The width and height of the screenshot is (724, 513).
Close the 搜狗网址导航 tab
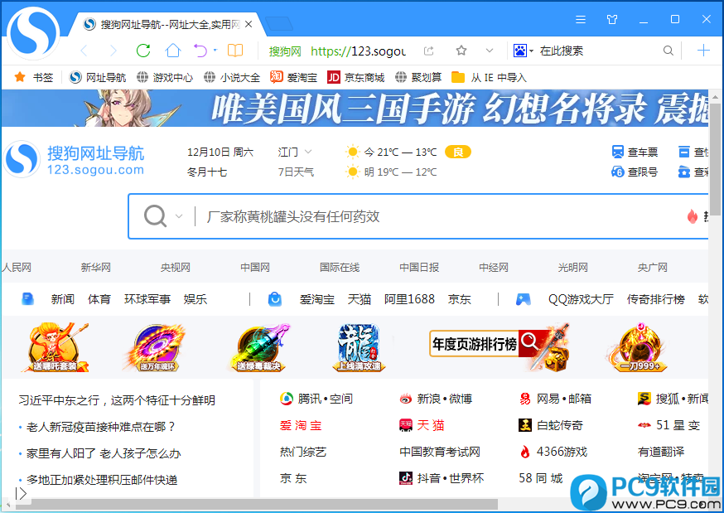point(249,24)
